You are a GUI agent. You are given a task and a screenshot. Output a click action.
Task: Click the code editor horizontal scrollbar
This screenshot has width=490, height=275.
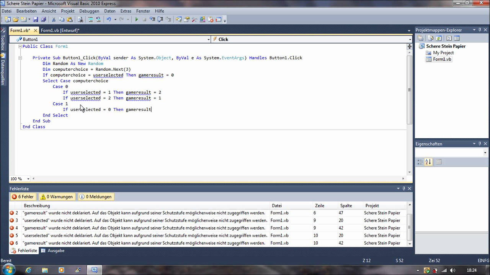[x=218, y=179]
